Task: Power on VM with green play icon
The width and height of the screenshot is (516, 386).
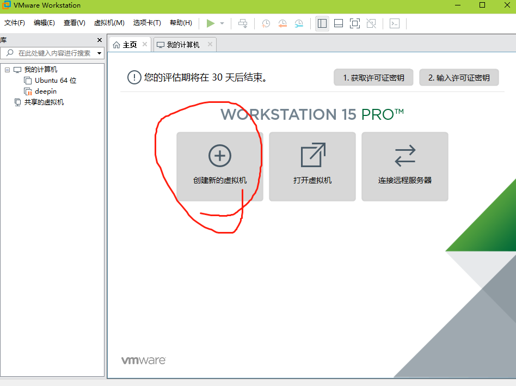Action: [210, 23]
